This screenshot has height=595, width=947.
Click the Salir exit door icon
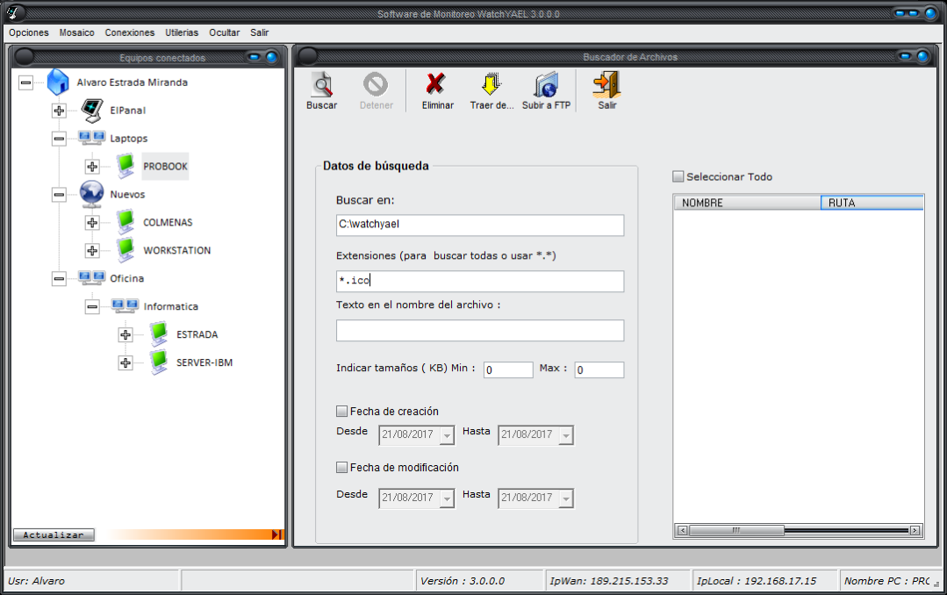(606, 85)
